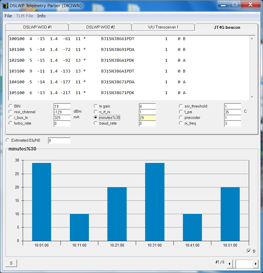Click the chart bar at 10:11:00
The image size is (263, 273).
79,227
